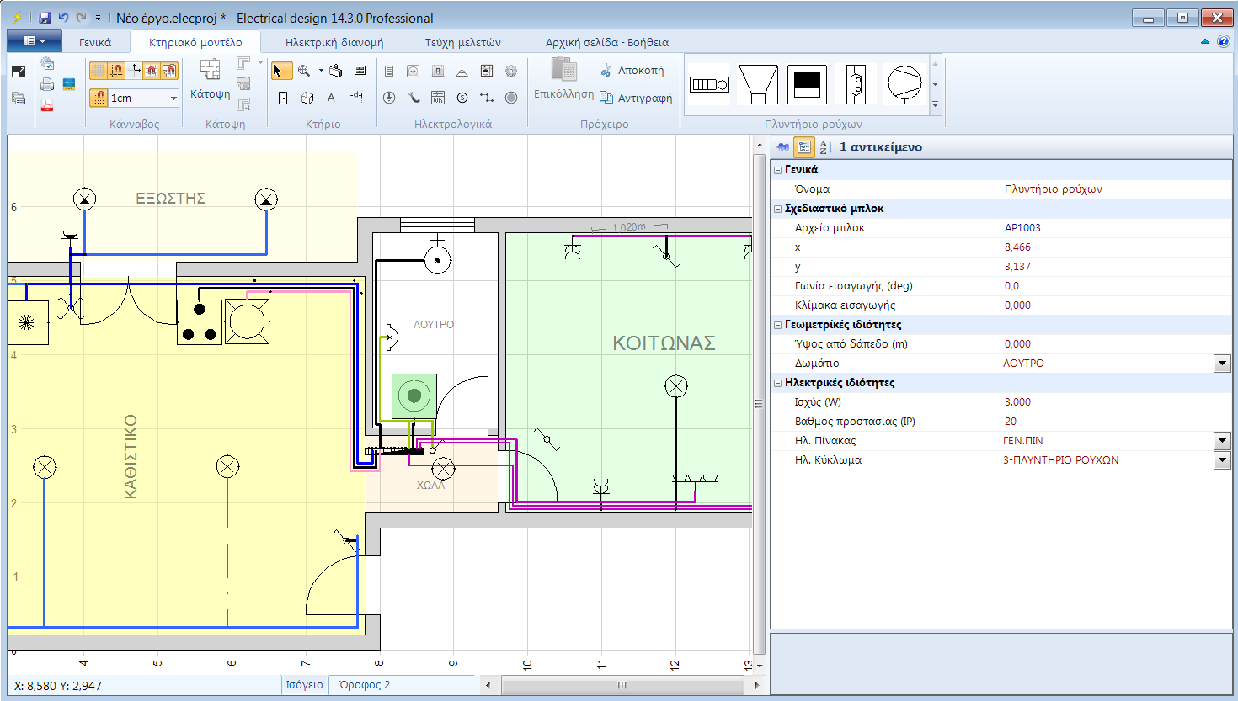Select the 3D box tool in the Κτήριο group
1238x701 pixels.
[307, 98]
